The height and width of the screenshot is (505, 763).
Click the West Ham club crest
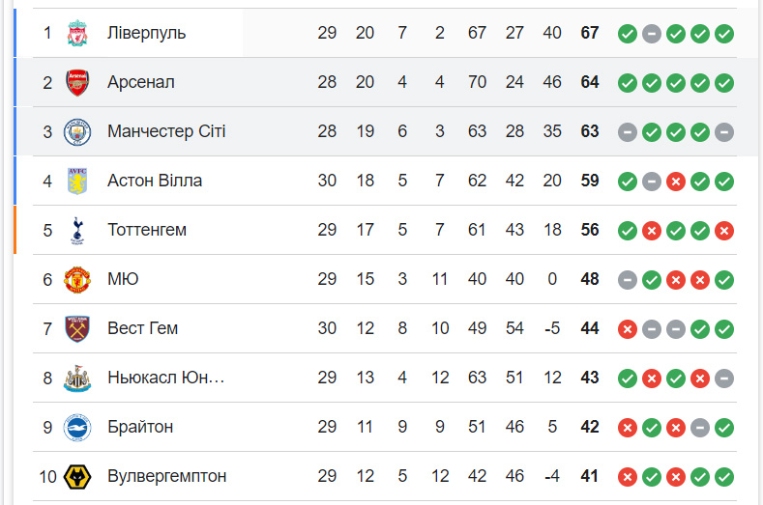76,329
